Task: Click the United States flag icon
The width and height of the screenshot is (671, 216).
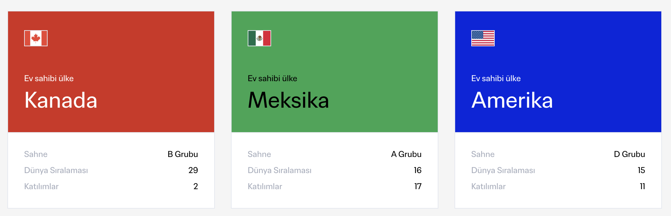Action: [483, 38]
